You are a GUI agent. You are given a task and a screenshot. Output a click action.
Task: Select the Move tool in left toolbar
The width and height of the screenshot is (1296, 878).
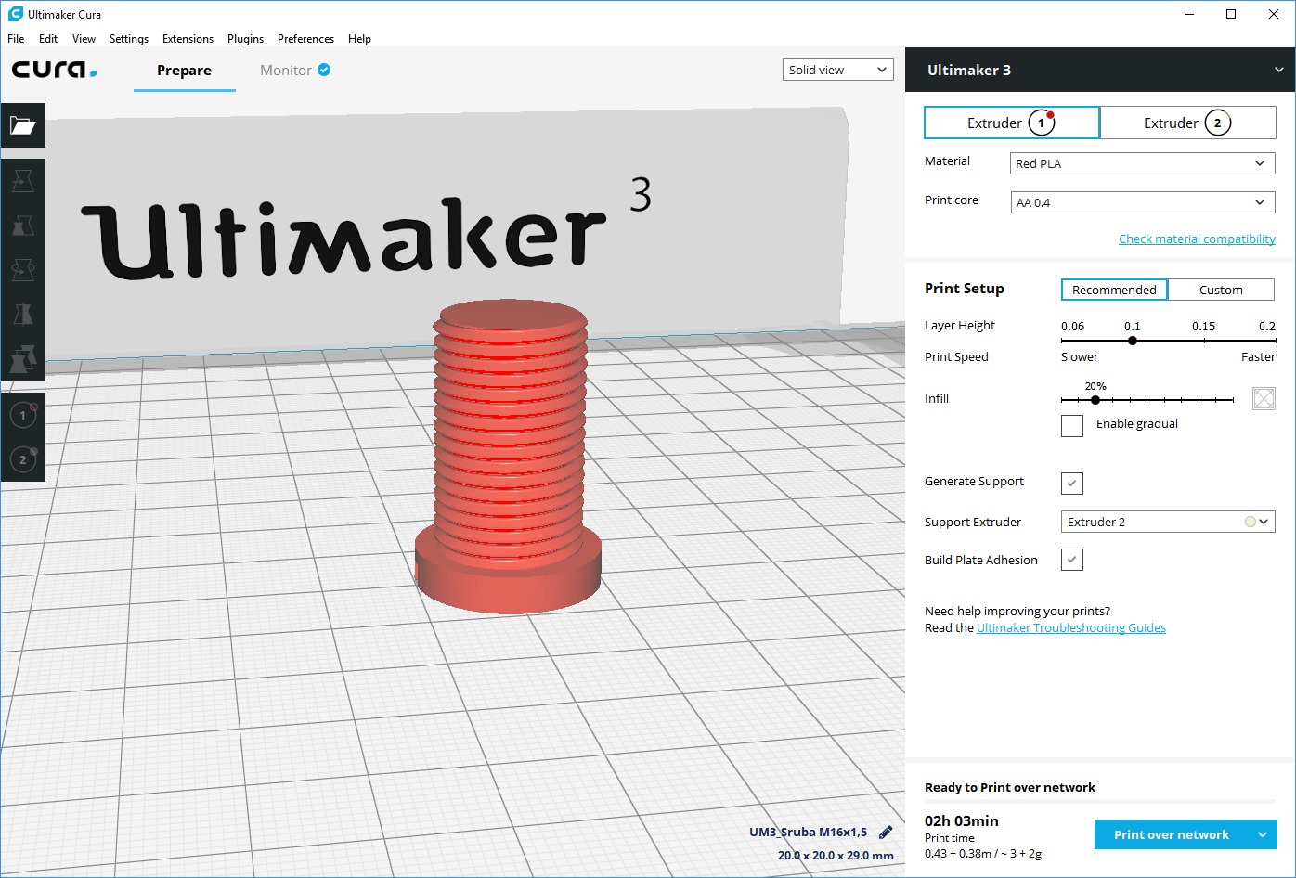(22, 180)
